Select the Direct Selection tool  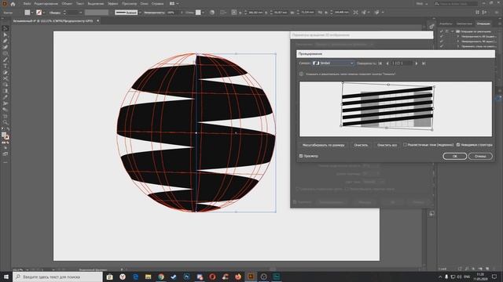coord(6,34)
